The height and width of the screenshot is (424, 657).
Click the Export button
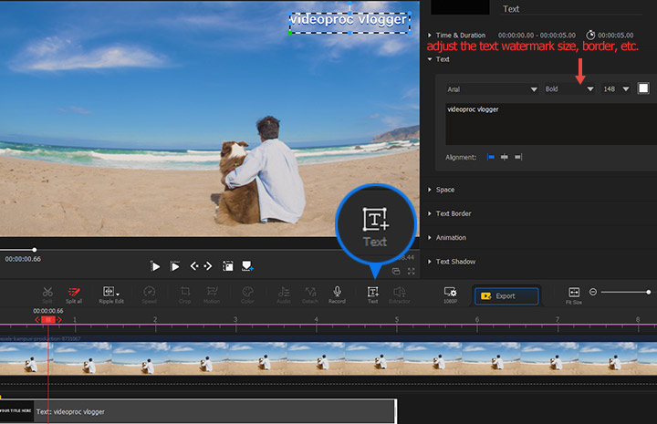[x=506, y=295]
